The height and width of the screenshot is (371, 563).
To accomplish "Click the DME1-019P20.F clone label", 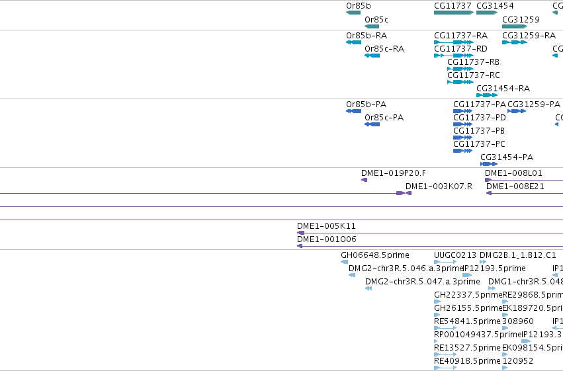I will (394, 173).
